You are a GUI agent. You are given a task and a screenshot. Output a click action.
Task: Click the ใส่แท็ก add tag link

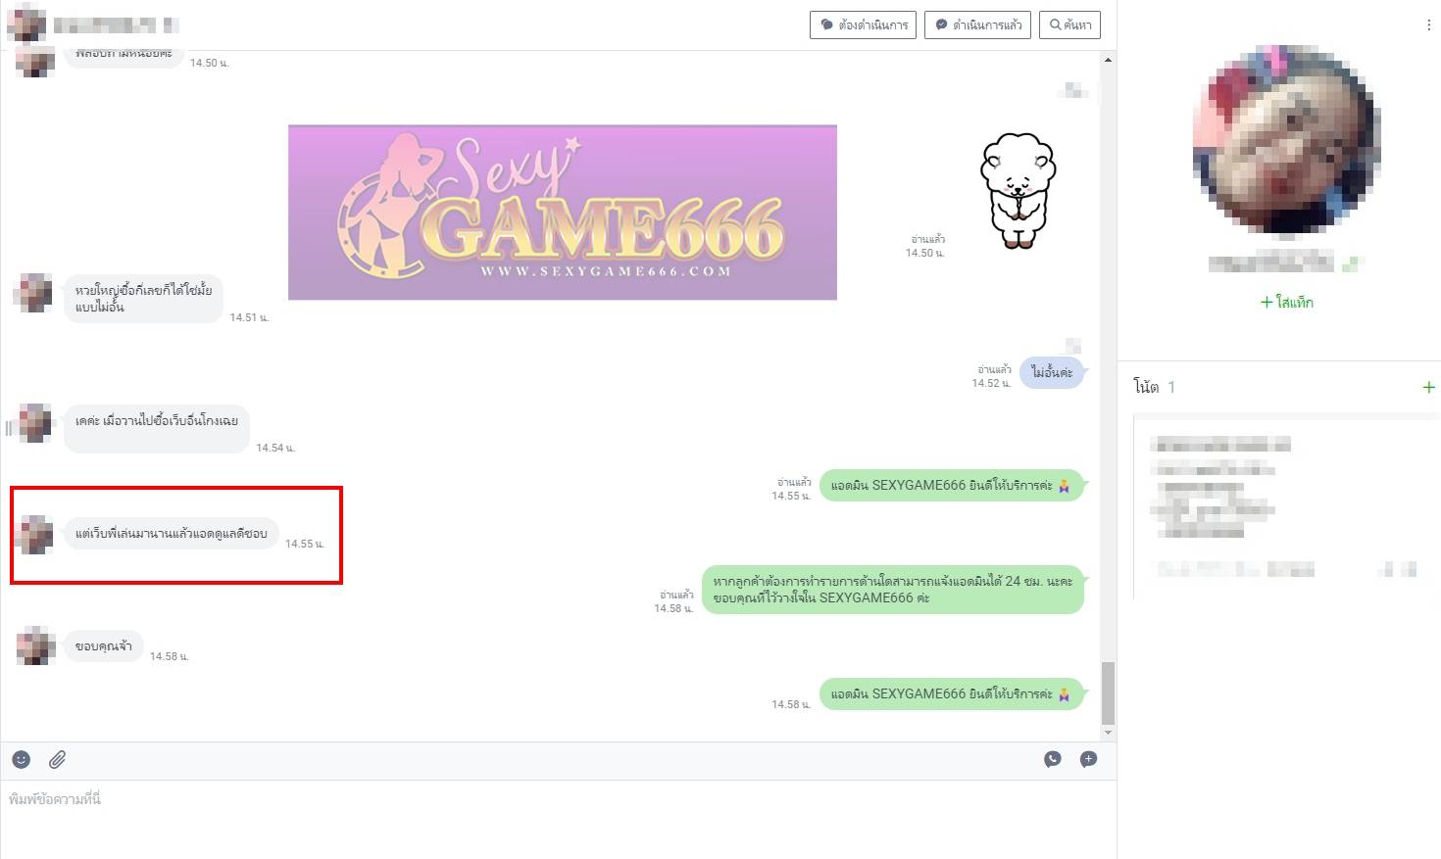[1286, 303]
